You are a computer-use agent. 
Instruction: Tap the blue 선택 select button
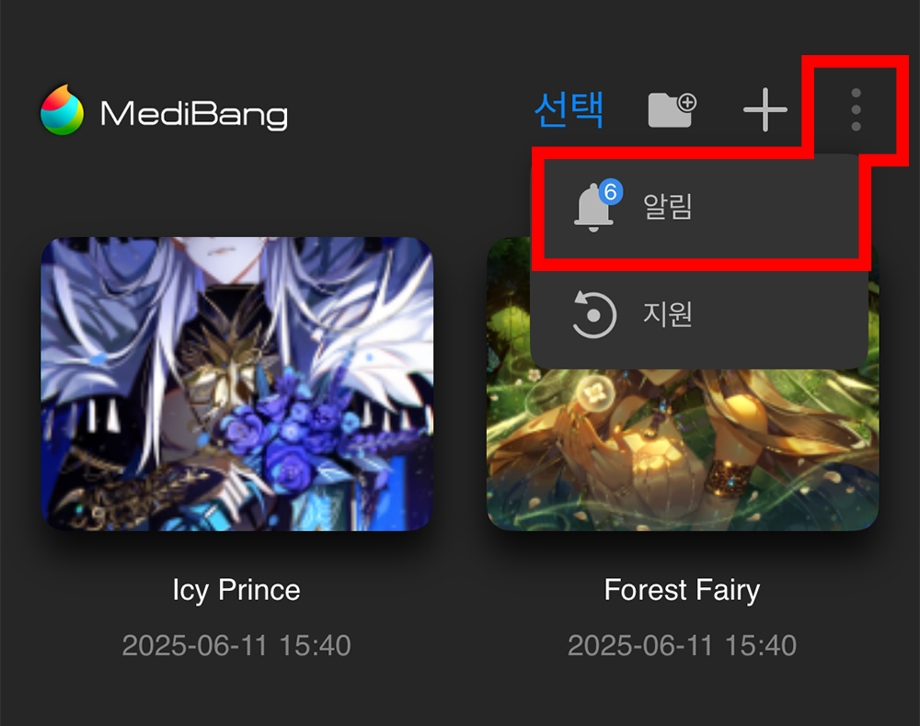[569, 109]
